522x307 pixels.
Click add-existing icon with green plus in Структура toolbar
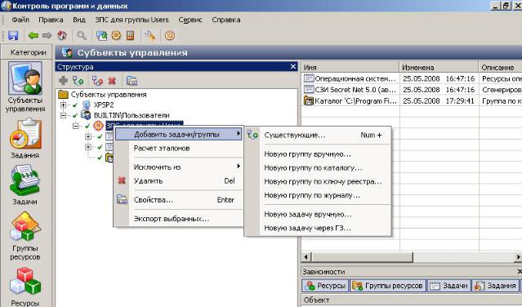[x=78, y=80]
